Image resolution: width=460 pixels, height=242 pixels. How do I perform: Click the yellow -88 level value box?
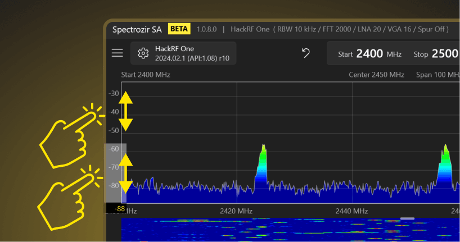tap(119, 208)
